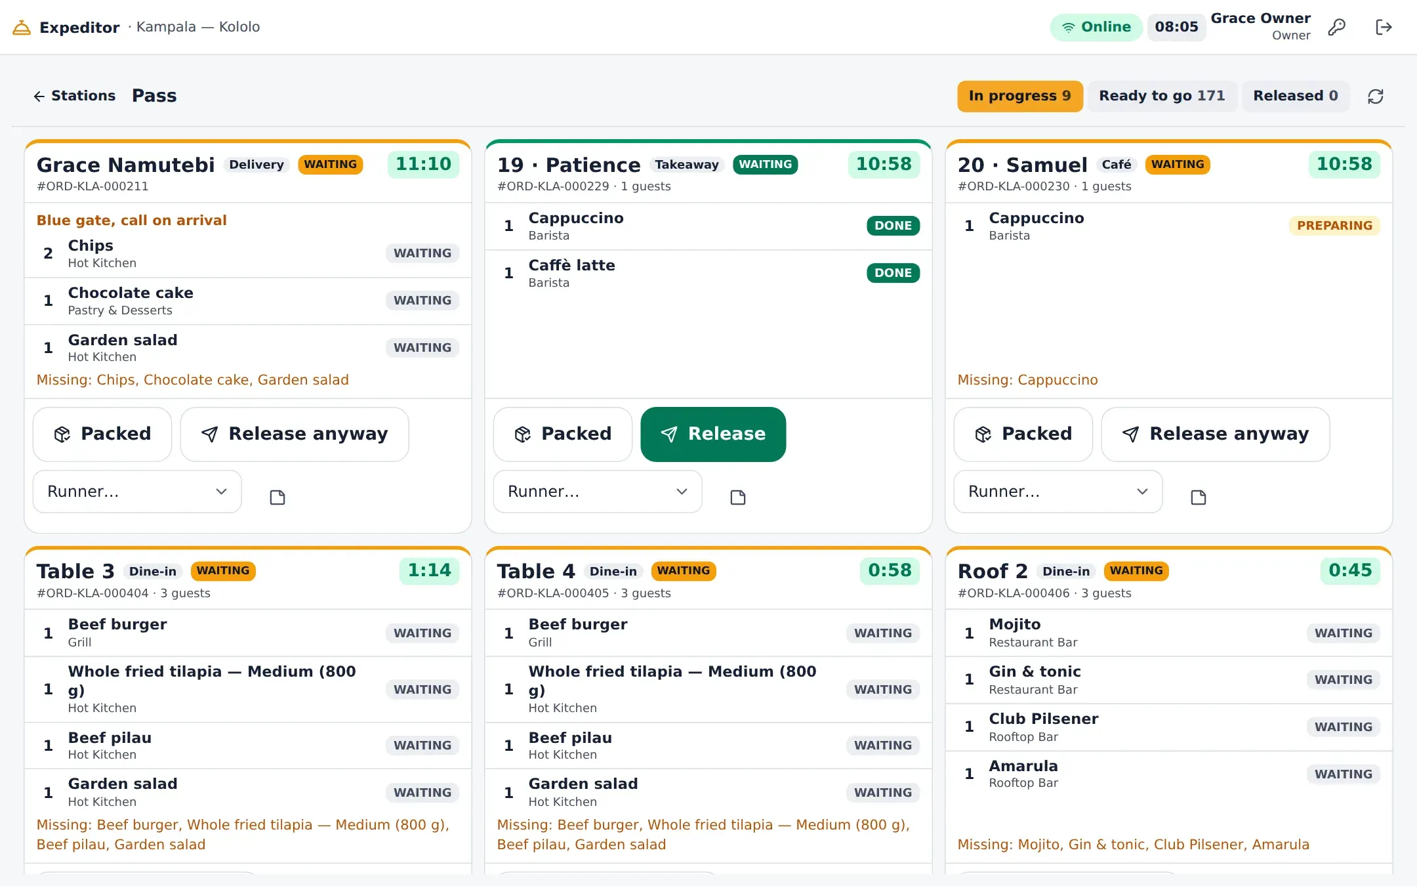Click Blue gate, call on arrival note
This screenshot has width=1417, height=886.
131,221
